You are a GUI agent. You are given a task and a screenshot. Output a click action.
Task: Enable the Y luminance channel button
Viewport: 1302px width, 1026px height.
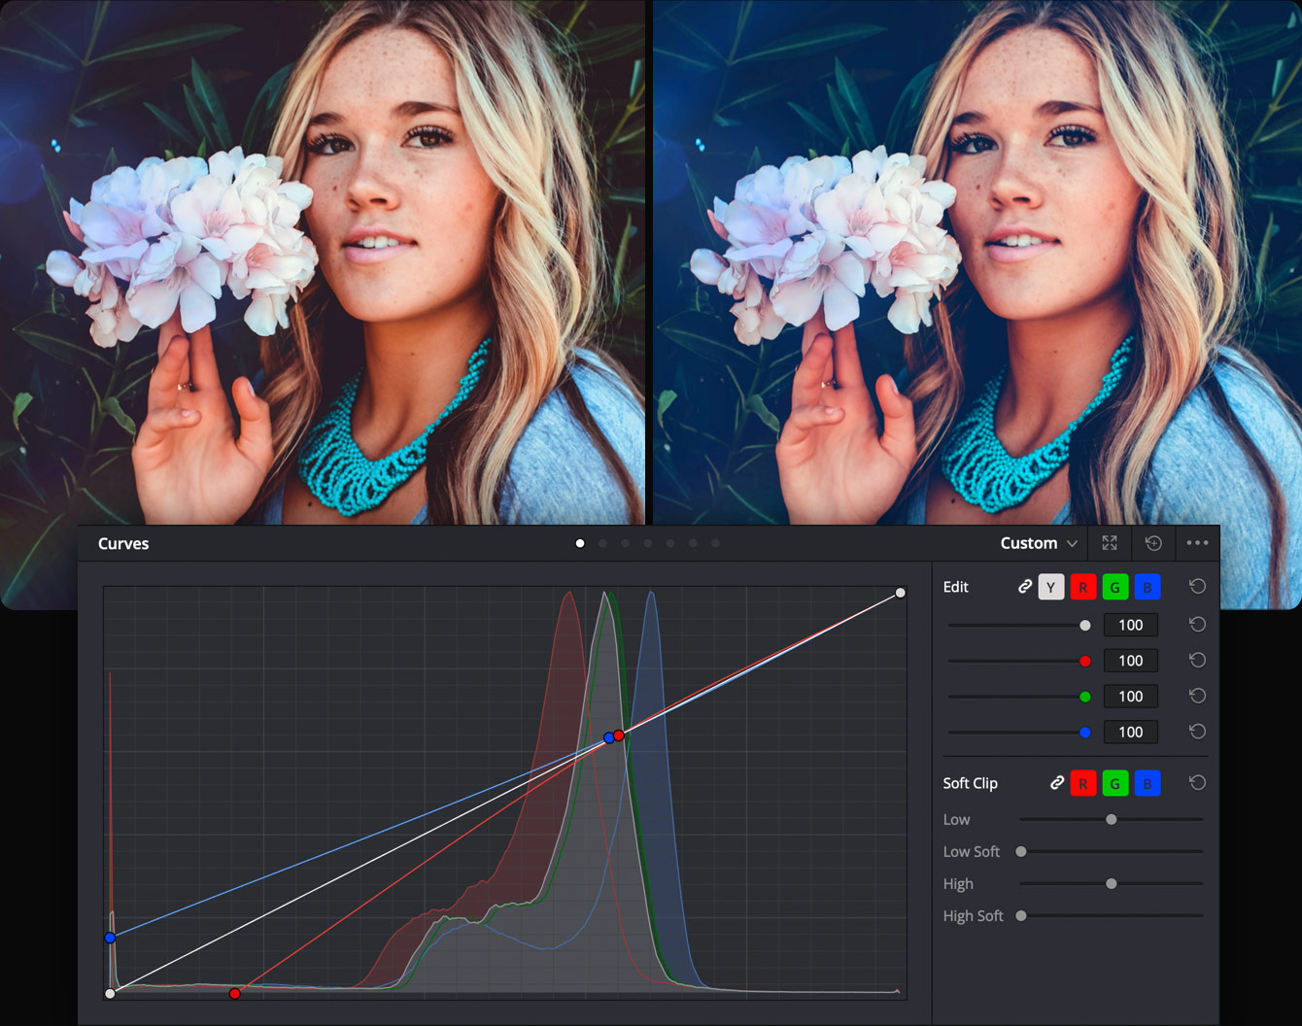click(1050, 587)
